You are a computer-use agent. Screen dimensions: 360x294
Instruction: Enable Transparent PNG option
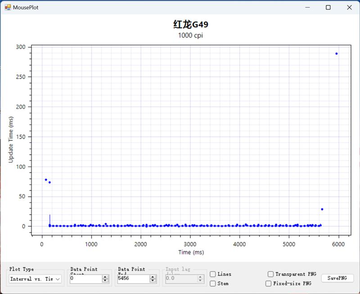pos(270,274)
